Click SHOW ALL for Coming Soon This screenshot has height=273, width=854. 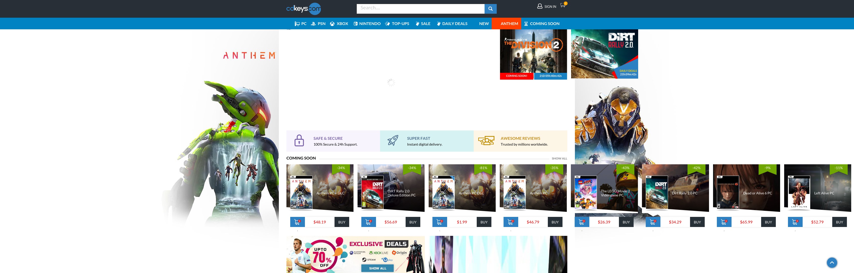click(559, 158)
